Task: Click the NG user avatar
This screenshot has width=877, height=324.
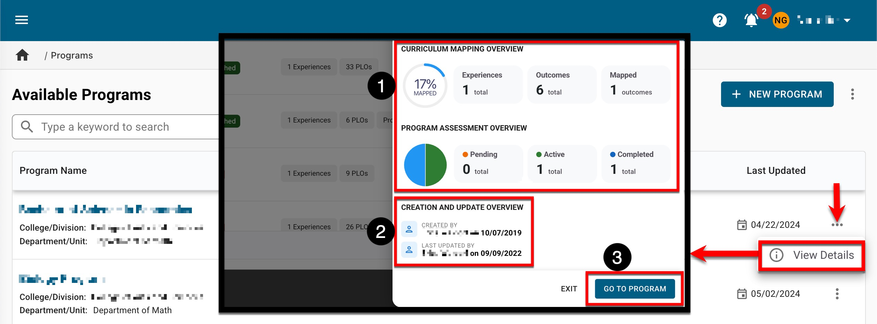Action: [780, 21]
